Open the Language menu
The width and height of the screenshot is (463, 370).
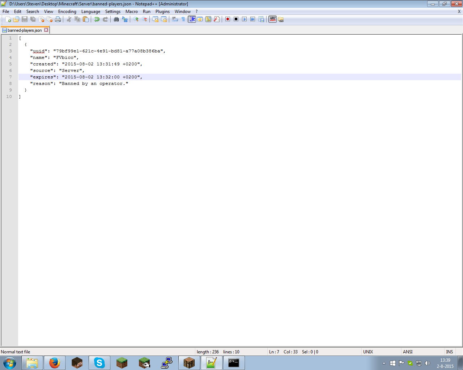pos(91,12)
